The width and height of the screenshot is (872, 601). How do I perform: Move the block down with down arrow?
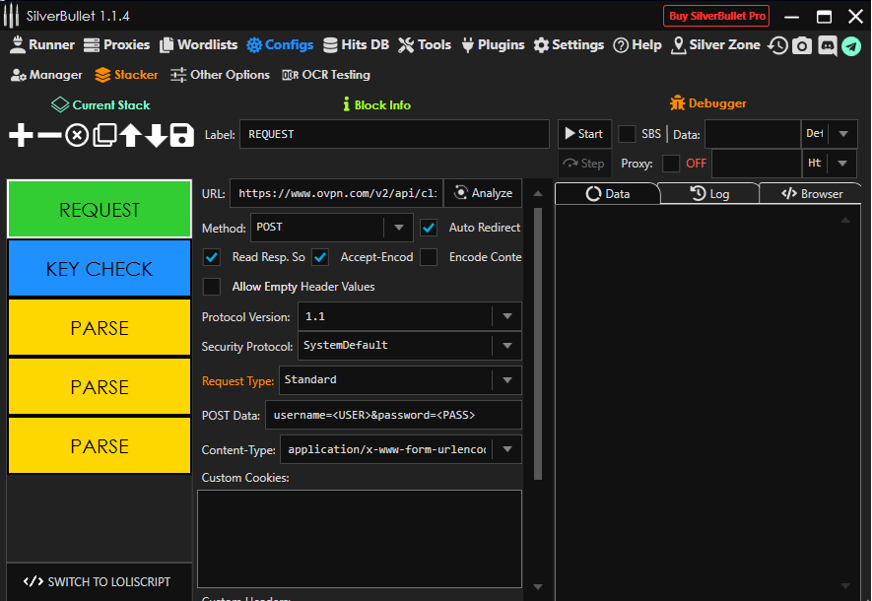156,136
